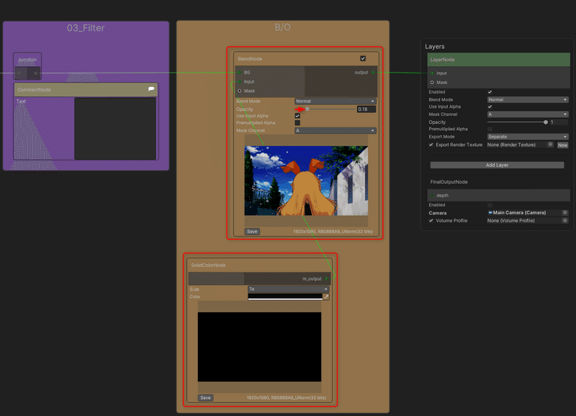Select the 03_Filter group title
Screen dimensions: 576x416
tap(86, 28)
